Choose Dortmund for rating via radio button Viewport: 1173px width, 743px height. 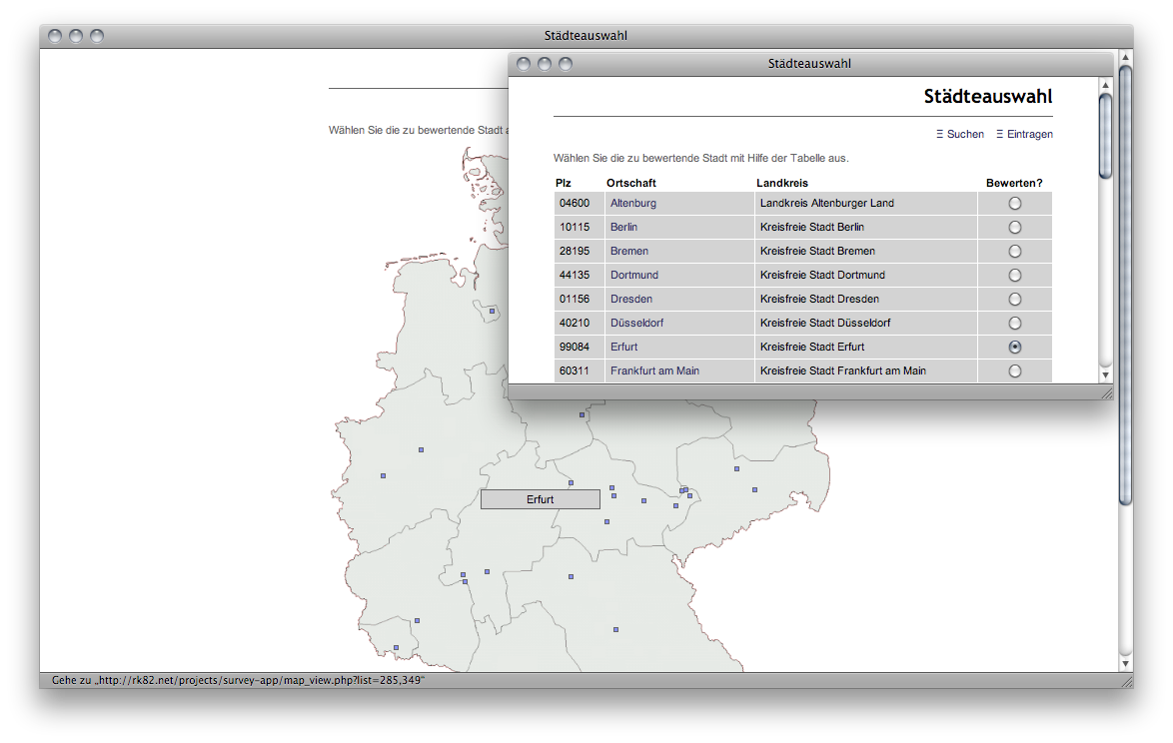point(1015,275)
